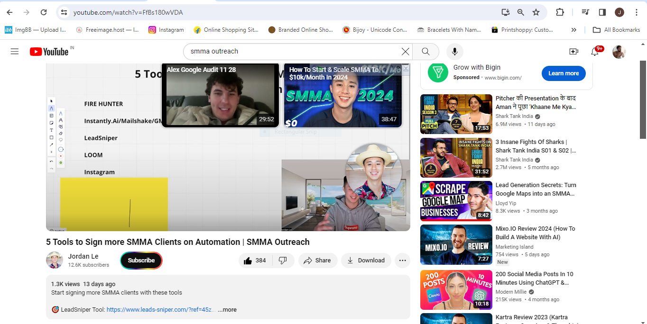
Task: Open the Marketing Island channel name
Action: pyautogui.click(x=515, y=247)
